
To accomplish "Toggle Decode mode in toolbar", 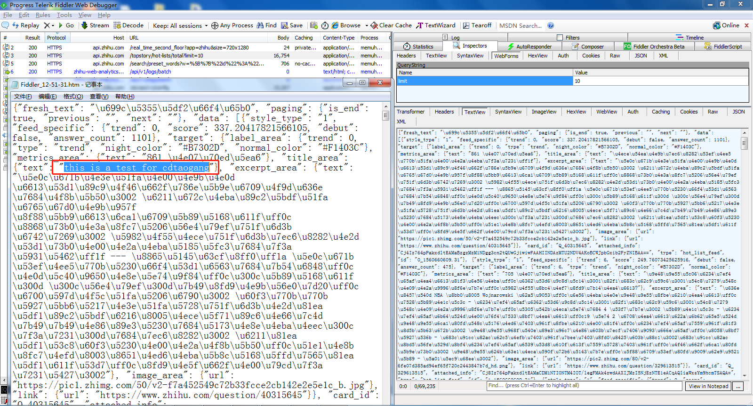I will click(x=128, y=25).
